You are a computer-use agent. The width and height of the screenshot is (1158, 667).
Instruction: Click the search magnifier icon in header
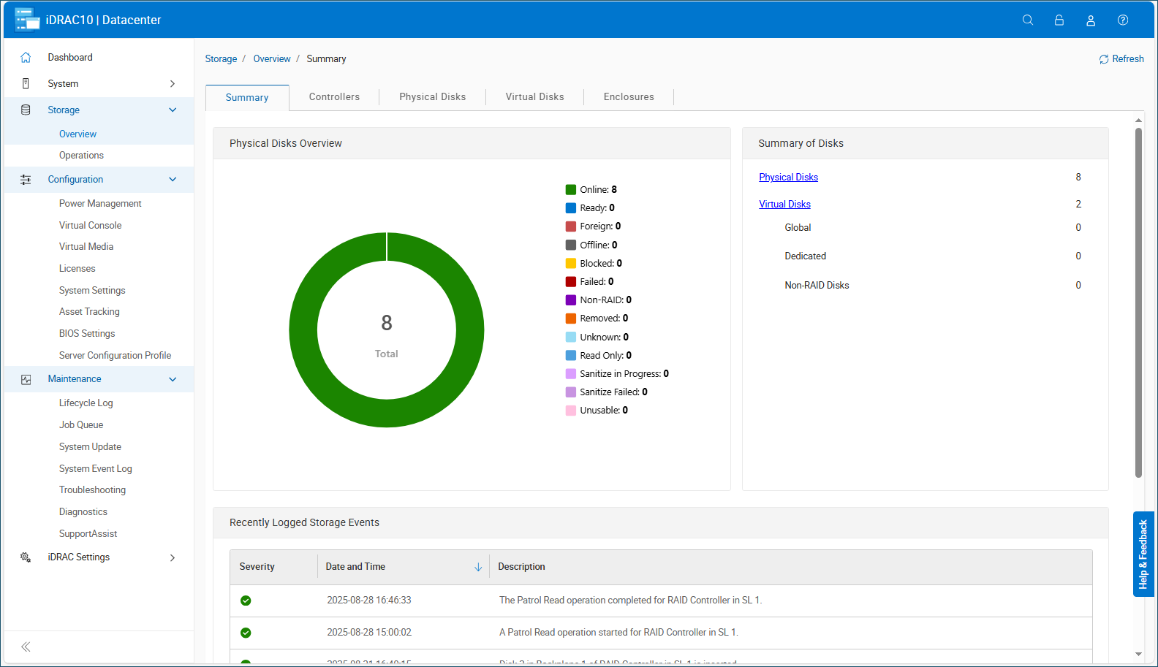[x=1027, y=20]
